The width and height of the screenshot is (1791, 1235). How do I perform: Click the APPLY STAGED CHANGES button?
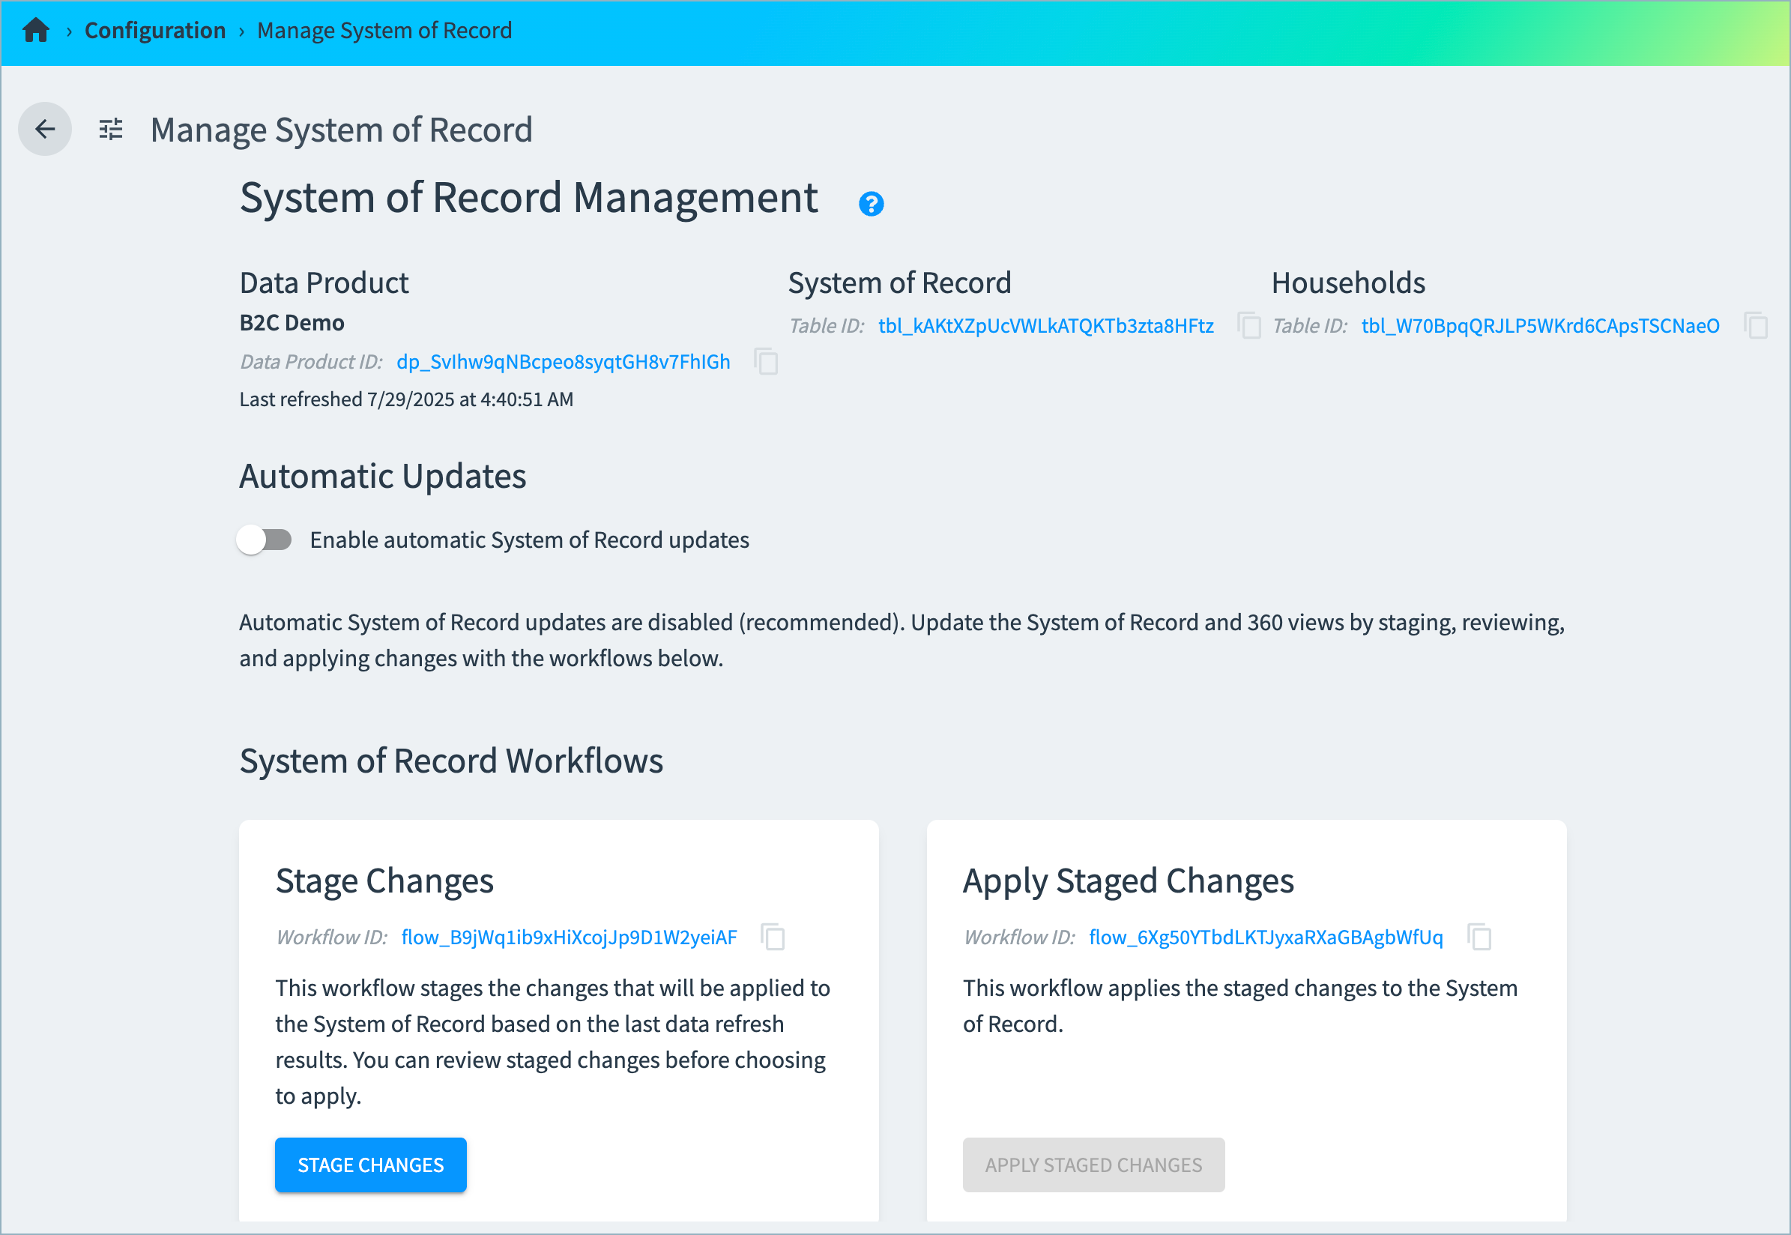[x=1093, y=1165]
